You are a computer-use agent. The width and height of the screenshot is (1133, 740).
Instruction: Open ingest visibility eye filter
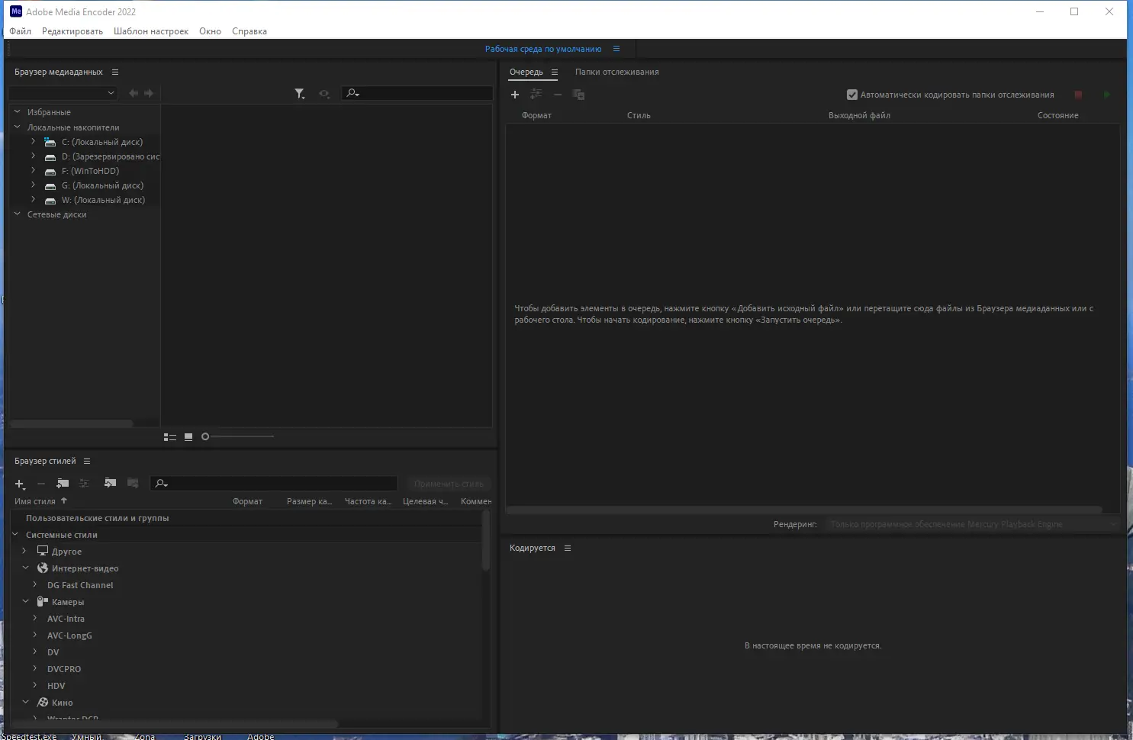point(324,94)
